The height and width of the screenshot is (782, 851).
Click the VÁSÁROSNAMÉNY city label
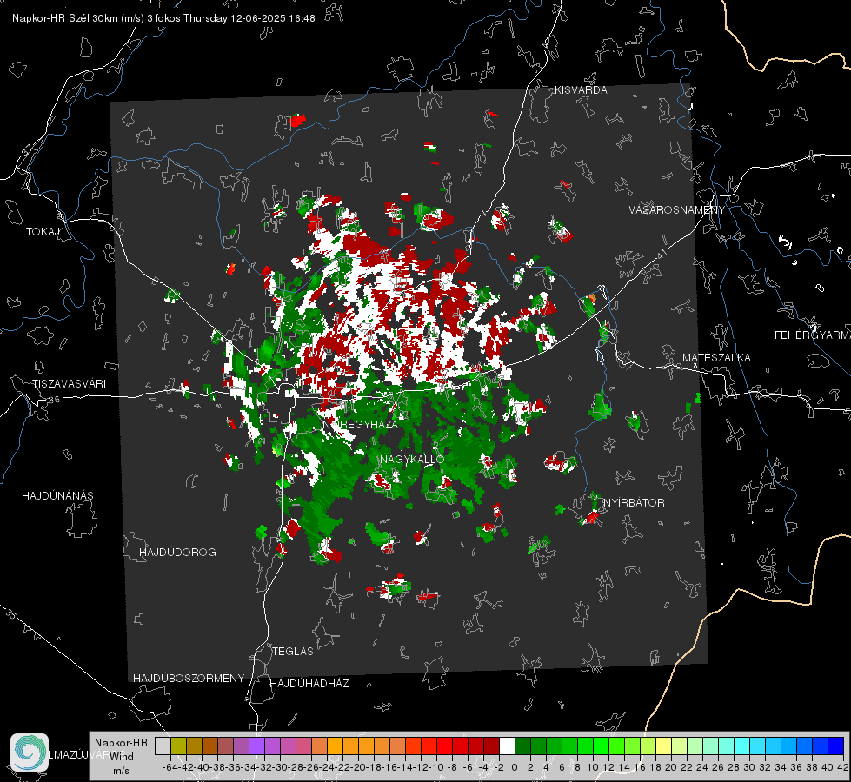(x=677, y=210)
